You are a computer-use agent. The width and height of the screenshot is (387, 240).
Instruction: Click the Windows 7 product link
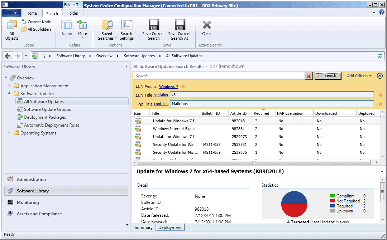tap(168, 87)
